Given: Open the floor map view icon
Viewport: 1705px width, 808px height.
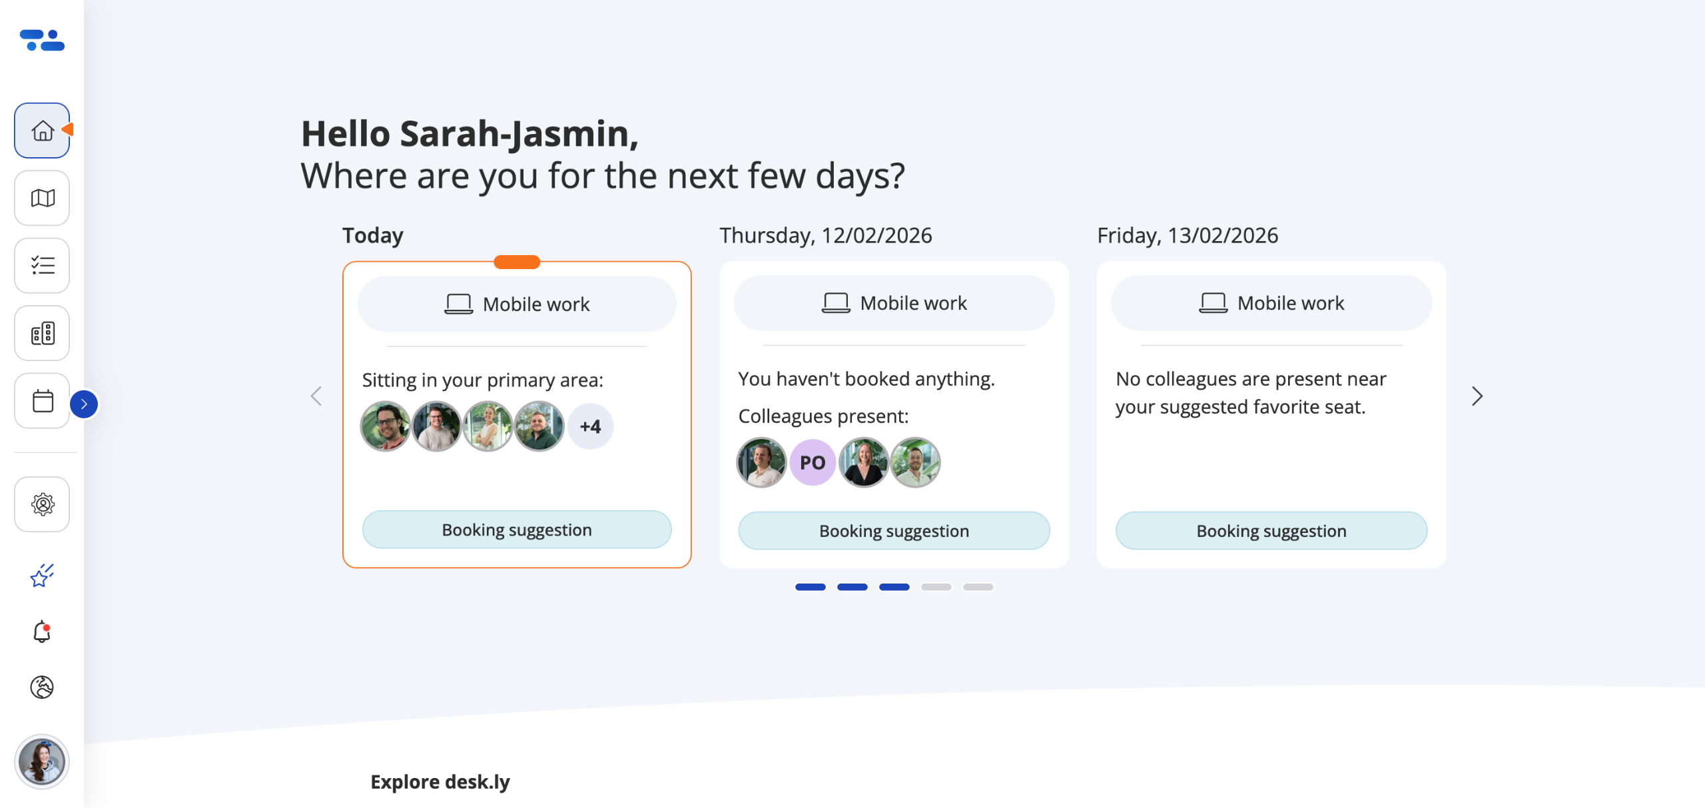Looking at the screenshot, I should tap(42, 198).
